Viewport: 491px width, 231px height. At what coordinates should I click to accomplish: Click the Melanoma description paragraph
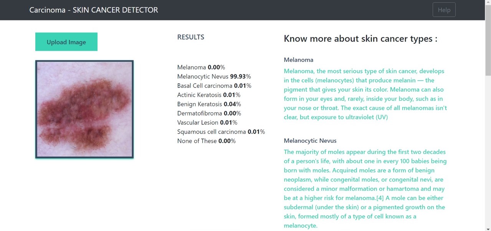point(364,94)
